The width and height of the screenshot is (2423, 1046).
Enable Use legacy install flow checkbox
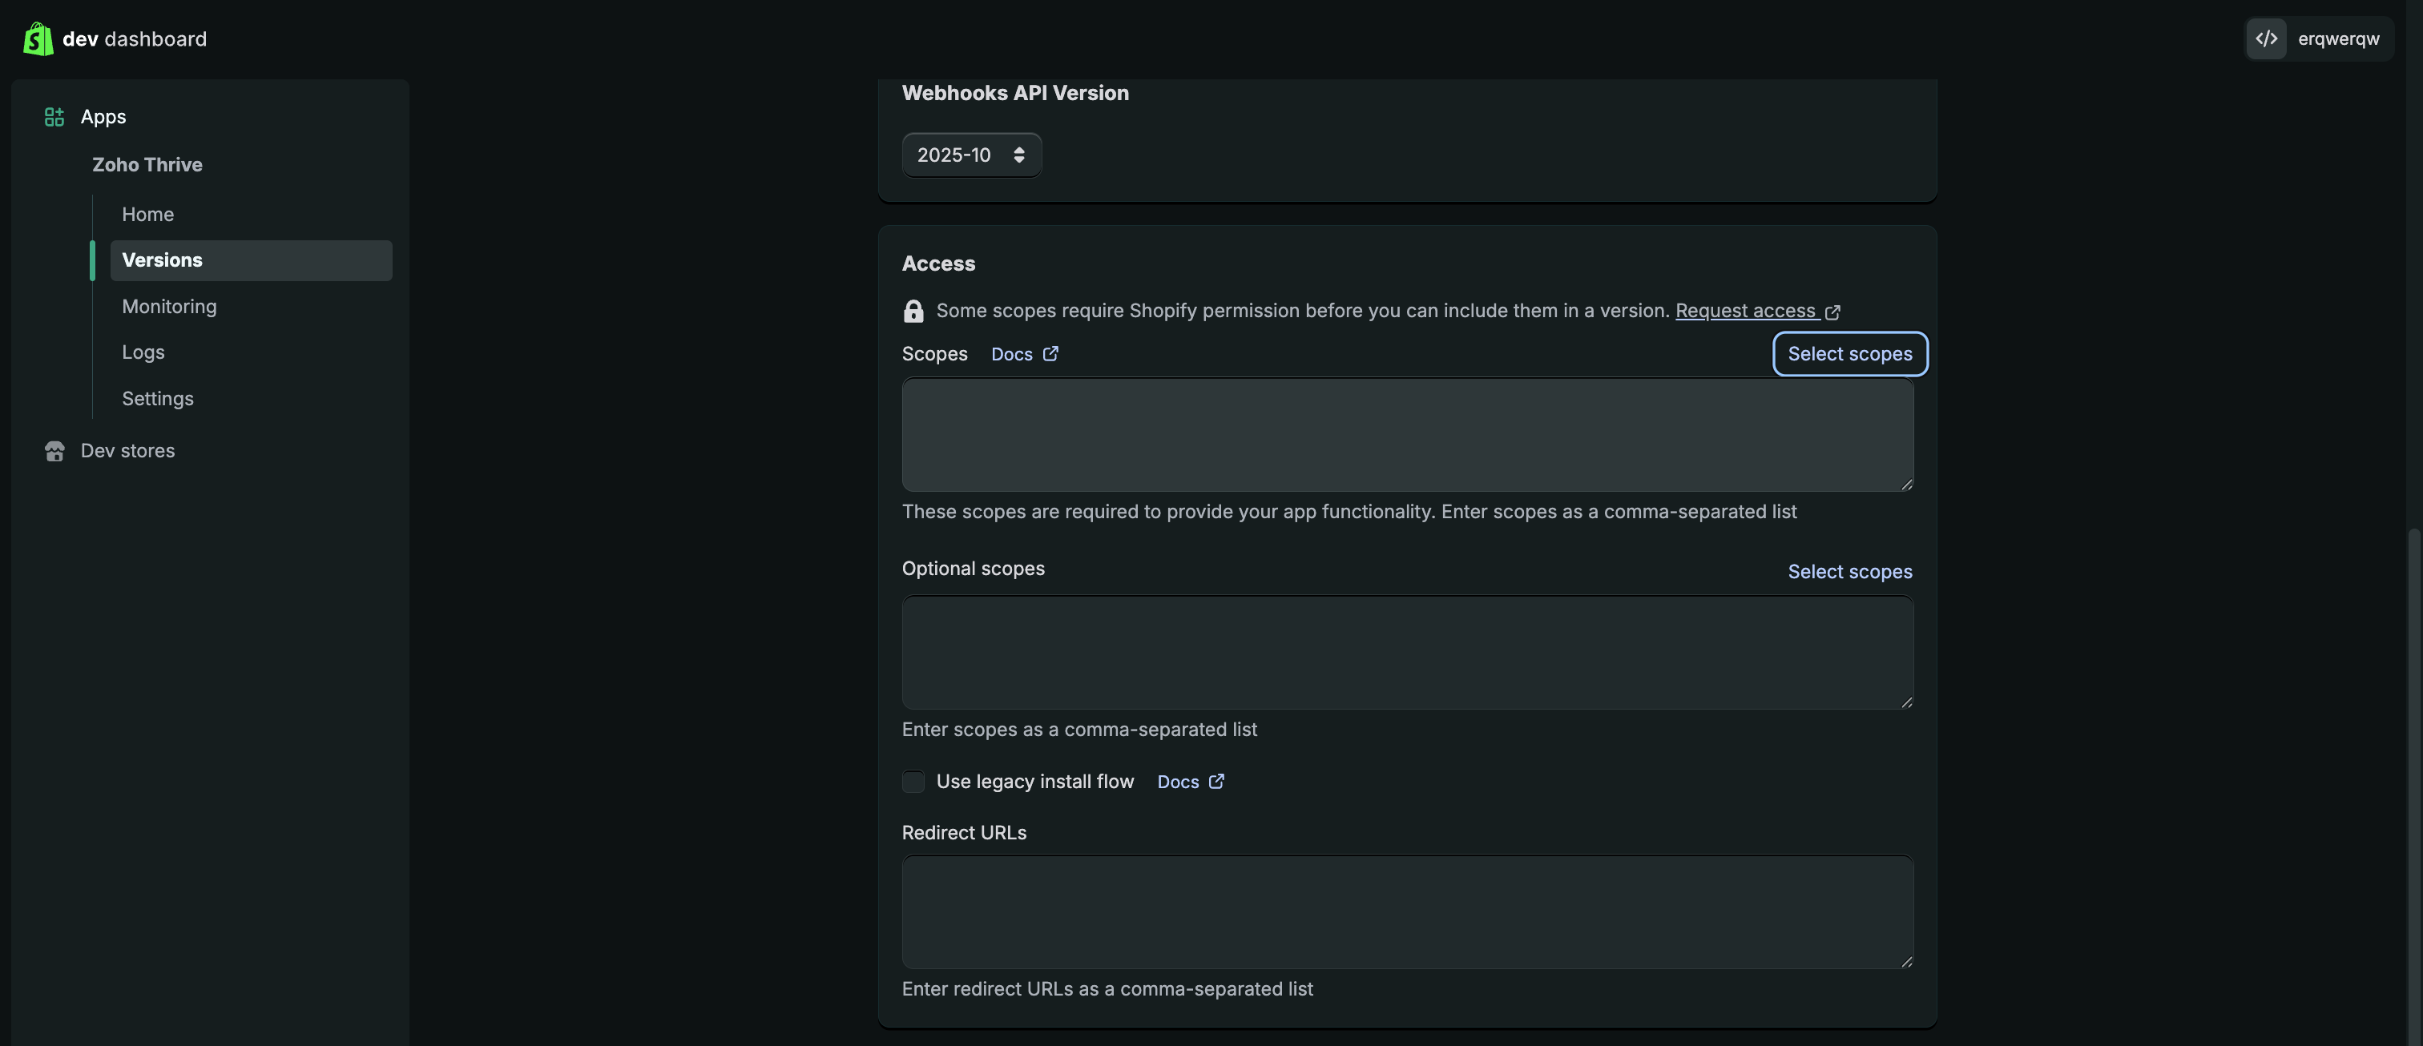tap(913, 781)
